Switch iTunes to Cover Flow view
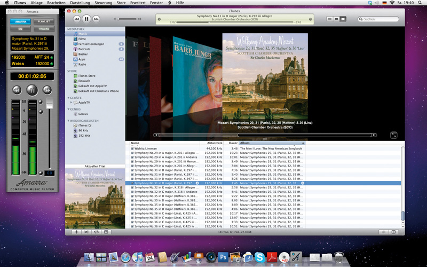 pyautogui.click(x=343, y=19)
